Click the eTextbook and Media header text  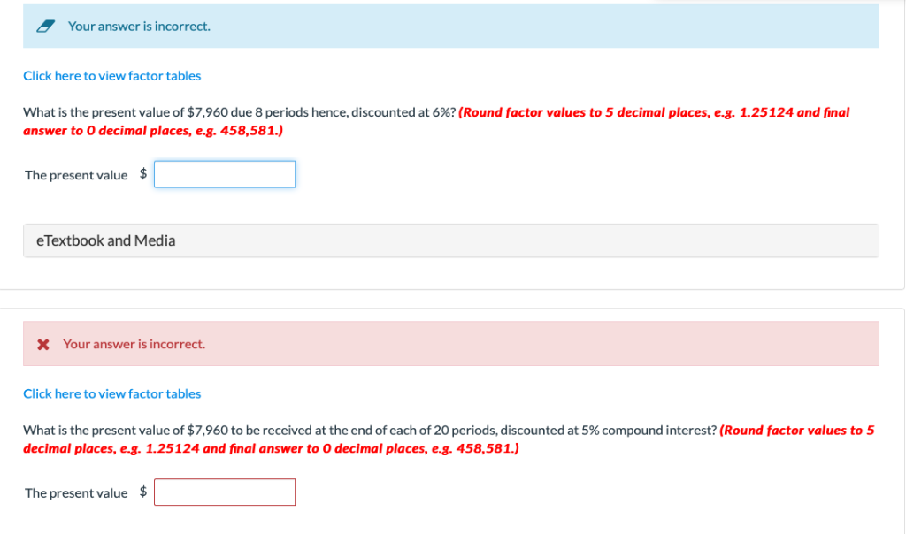tap(104, 240)
